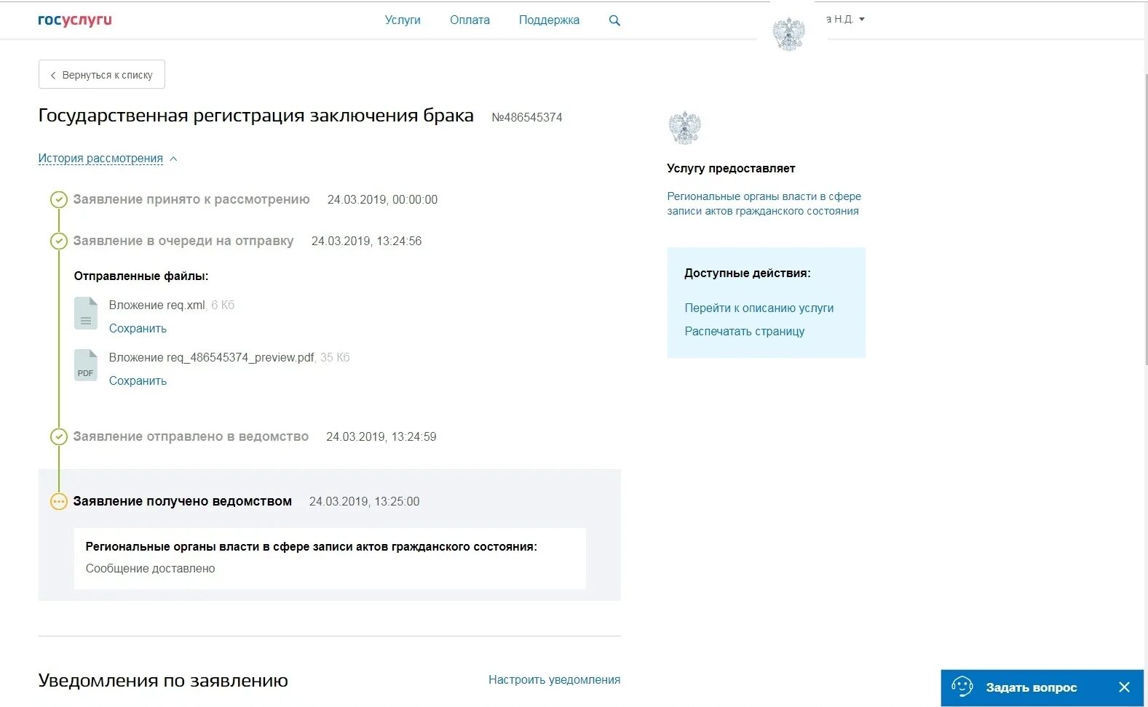Screen dimensions: 1148x707
Task: Click the chat assistant face icon
Action: click(x=962, y=687)
